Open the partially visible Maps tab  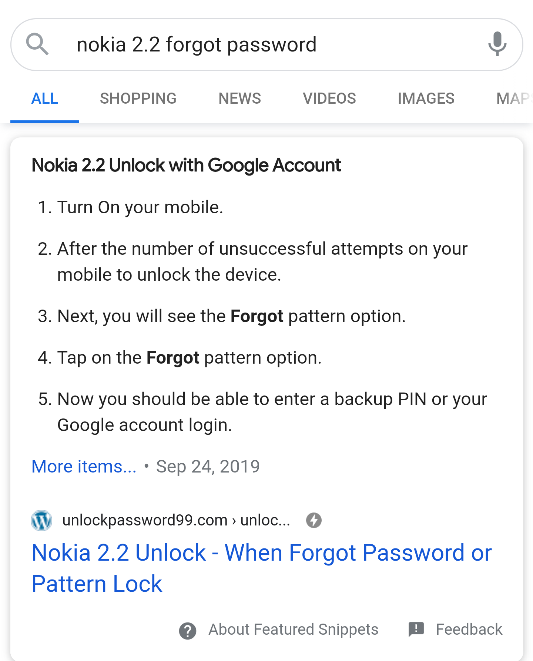click(x=514, y=99)
